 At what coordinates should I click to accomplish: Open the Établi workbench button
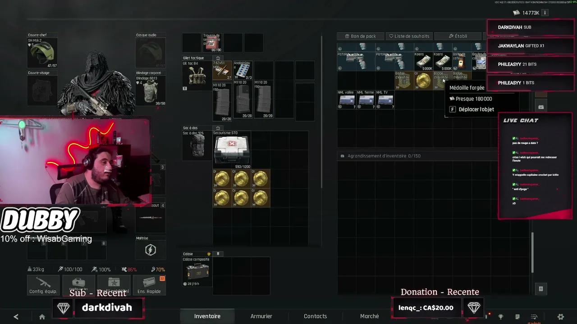tap(458, 36)
